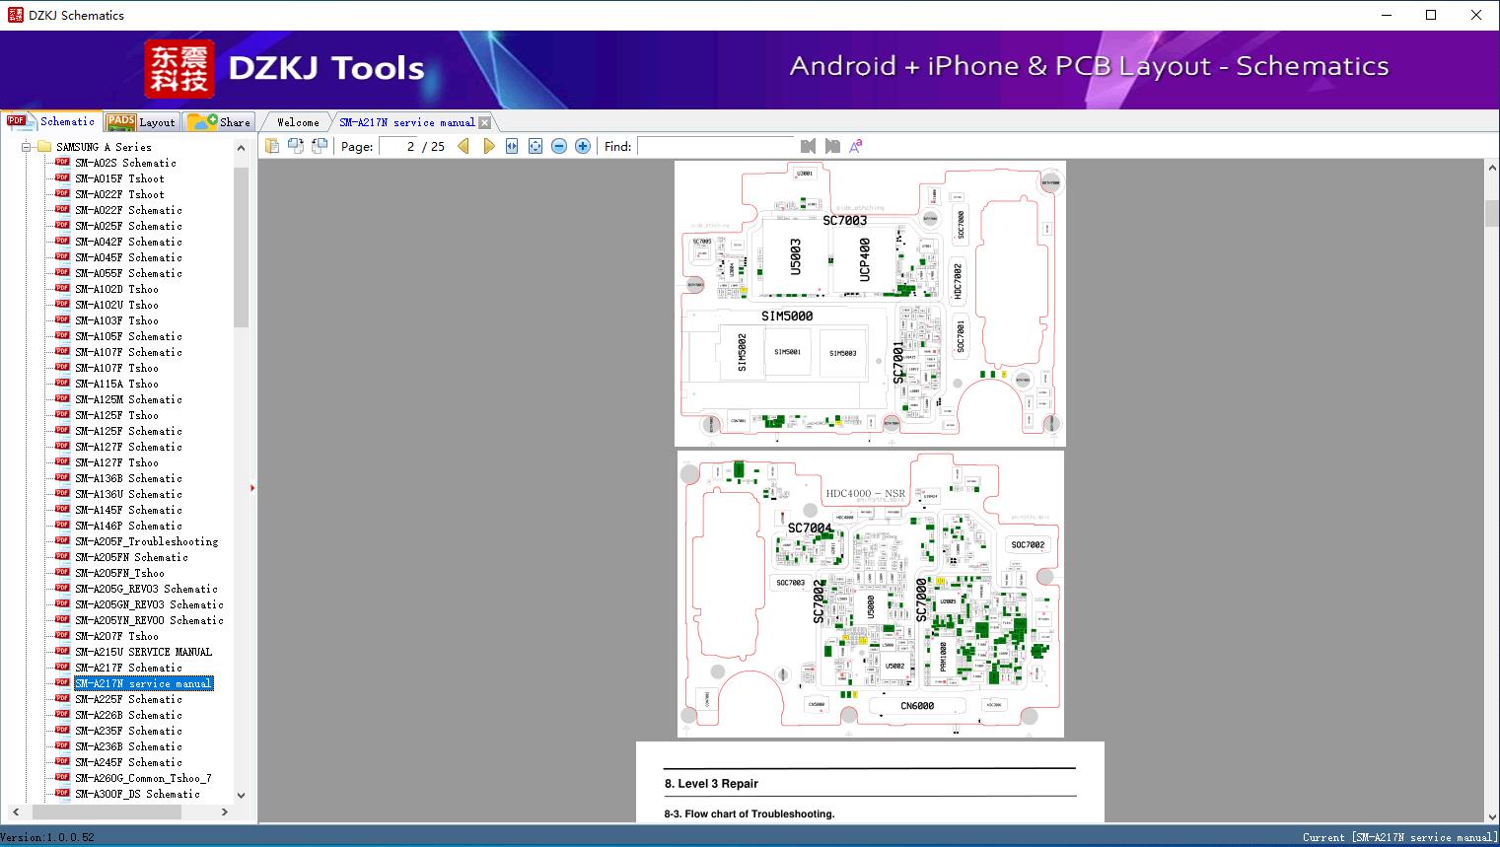
Task: Click the page number field
Action: click(x=398, y=146)
